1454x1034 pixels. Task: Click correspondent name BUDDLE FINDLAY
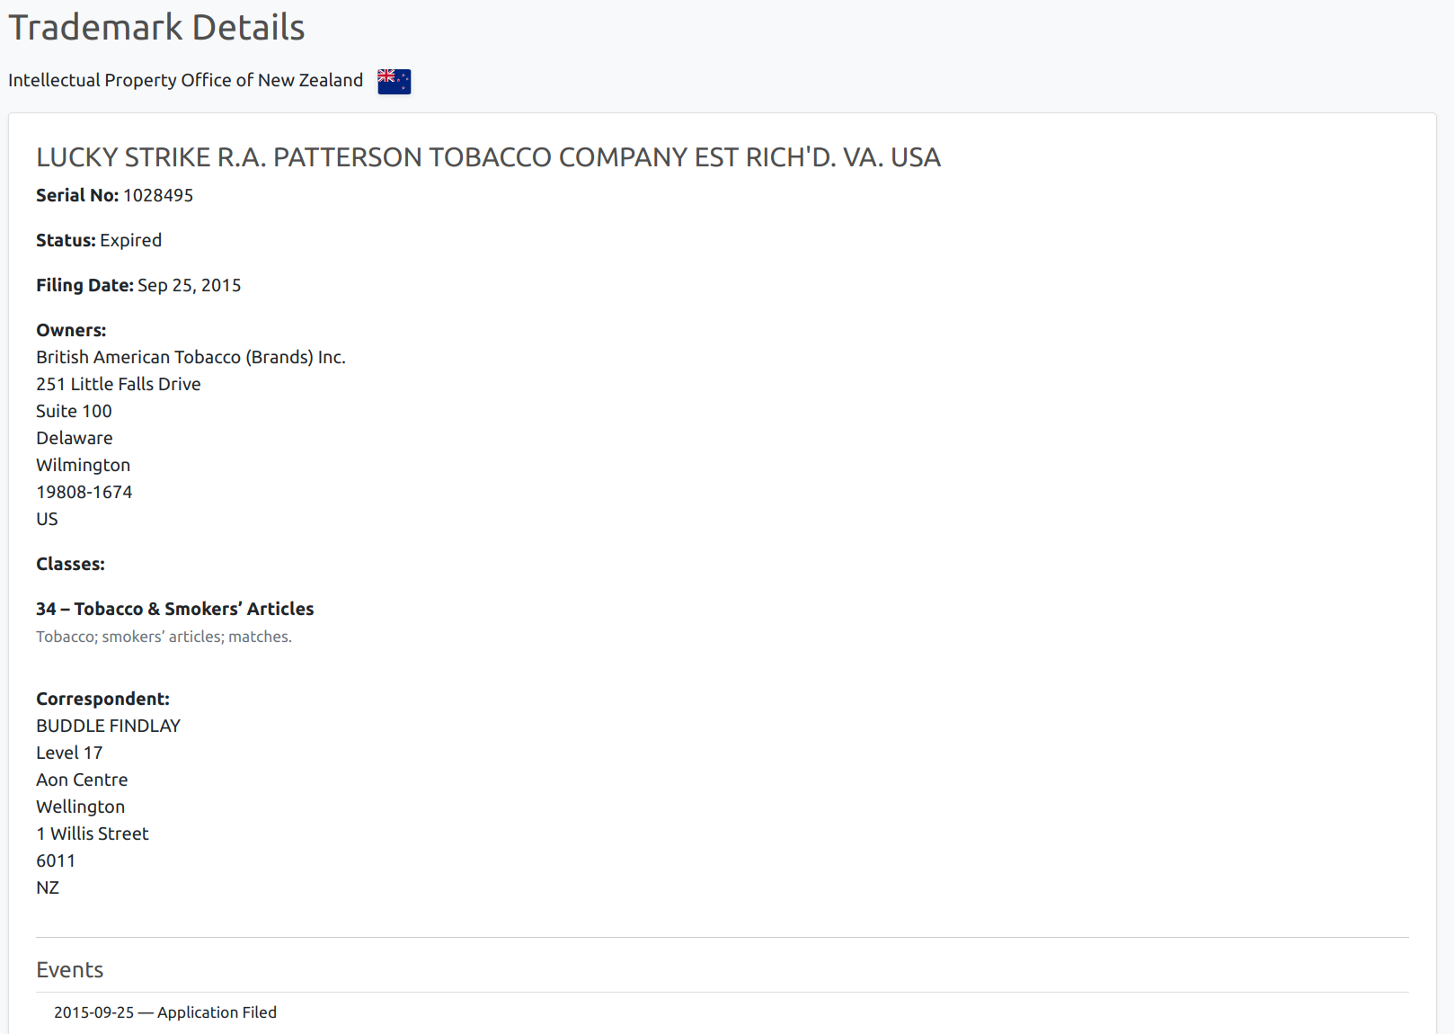[x=108, y=726]
